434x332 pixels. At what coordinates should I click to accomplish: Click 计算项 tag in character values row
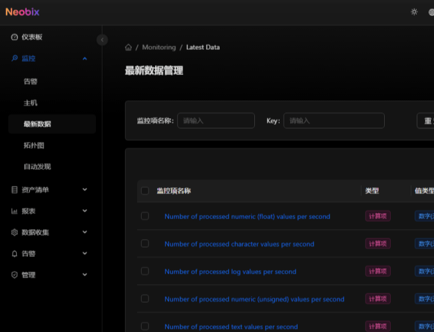pyautogui.click(x=378, y=244)
